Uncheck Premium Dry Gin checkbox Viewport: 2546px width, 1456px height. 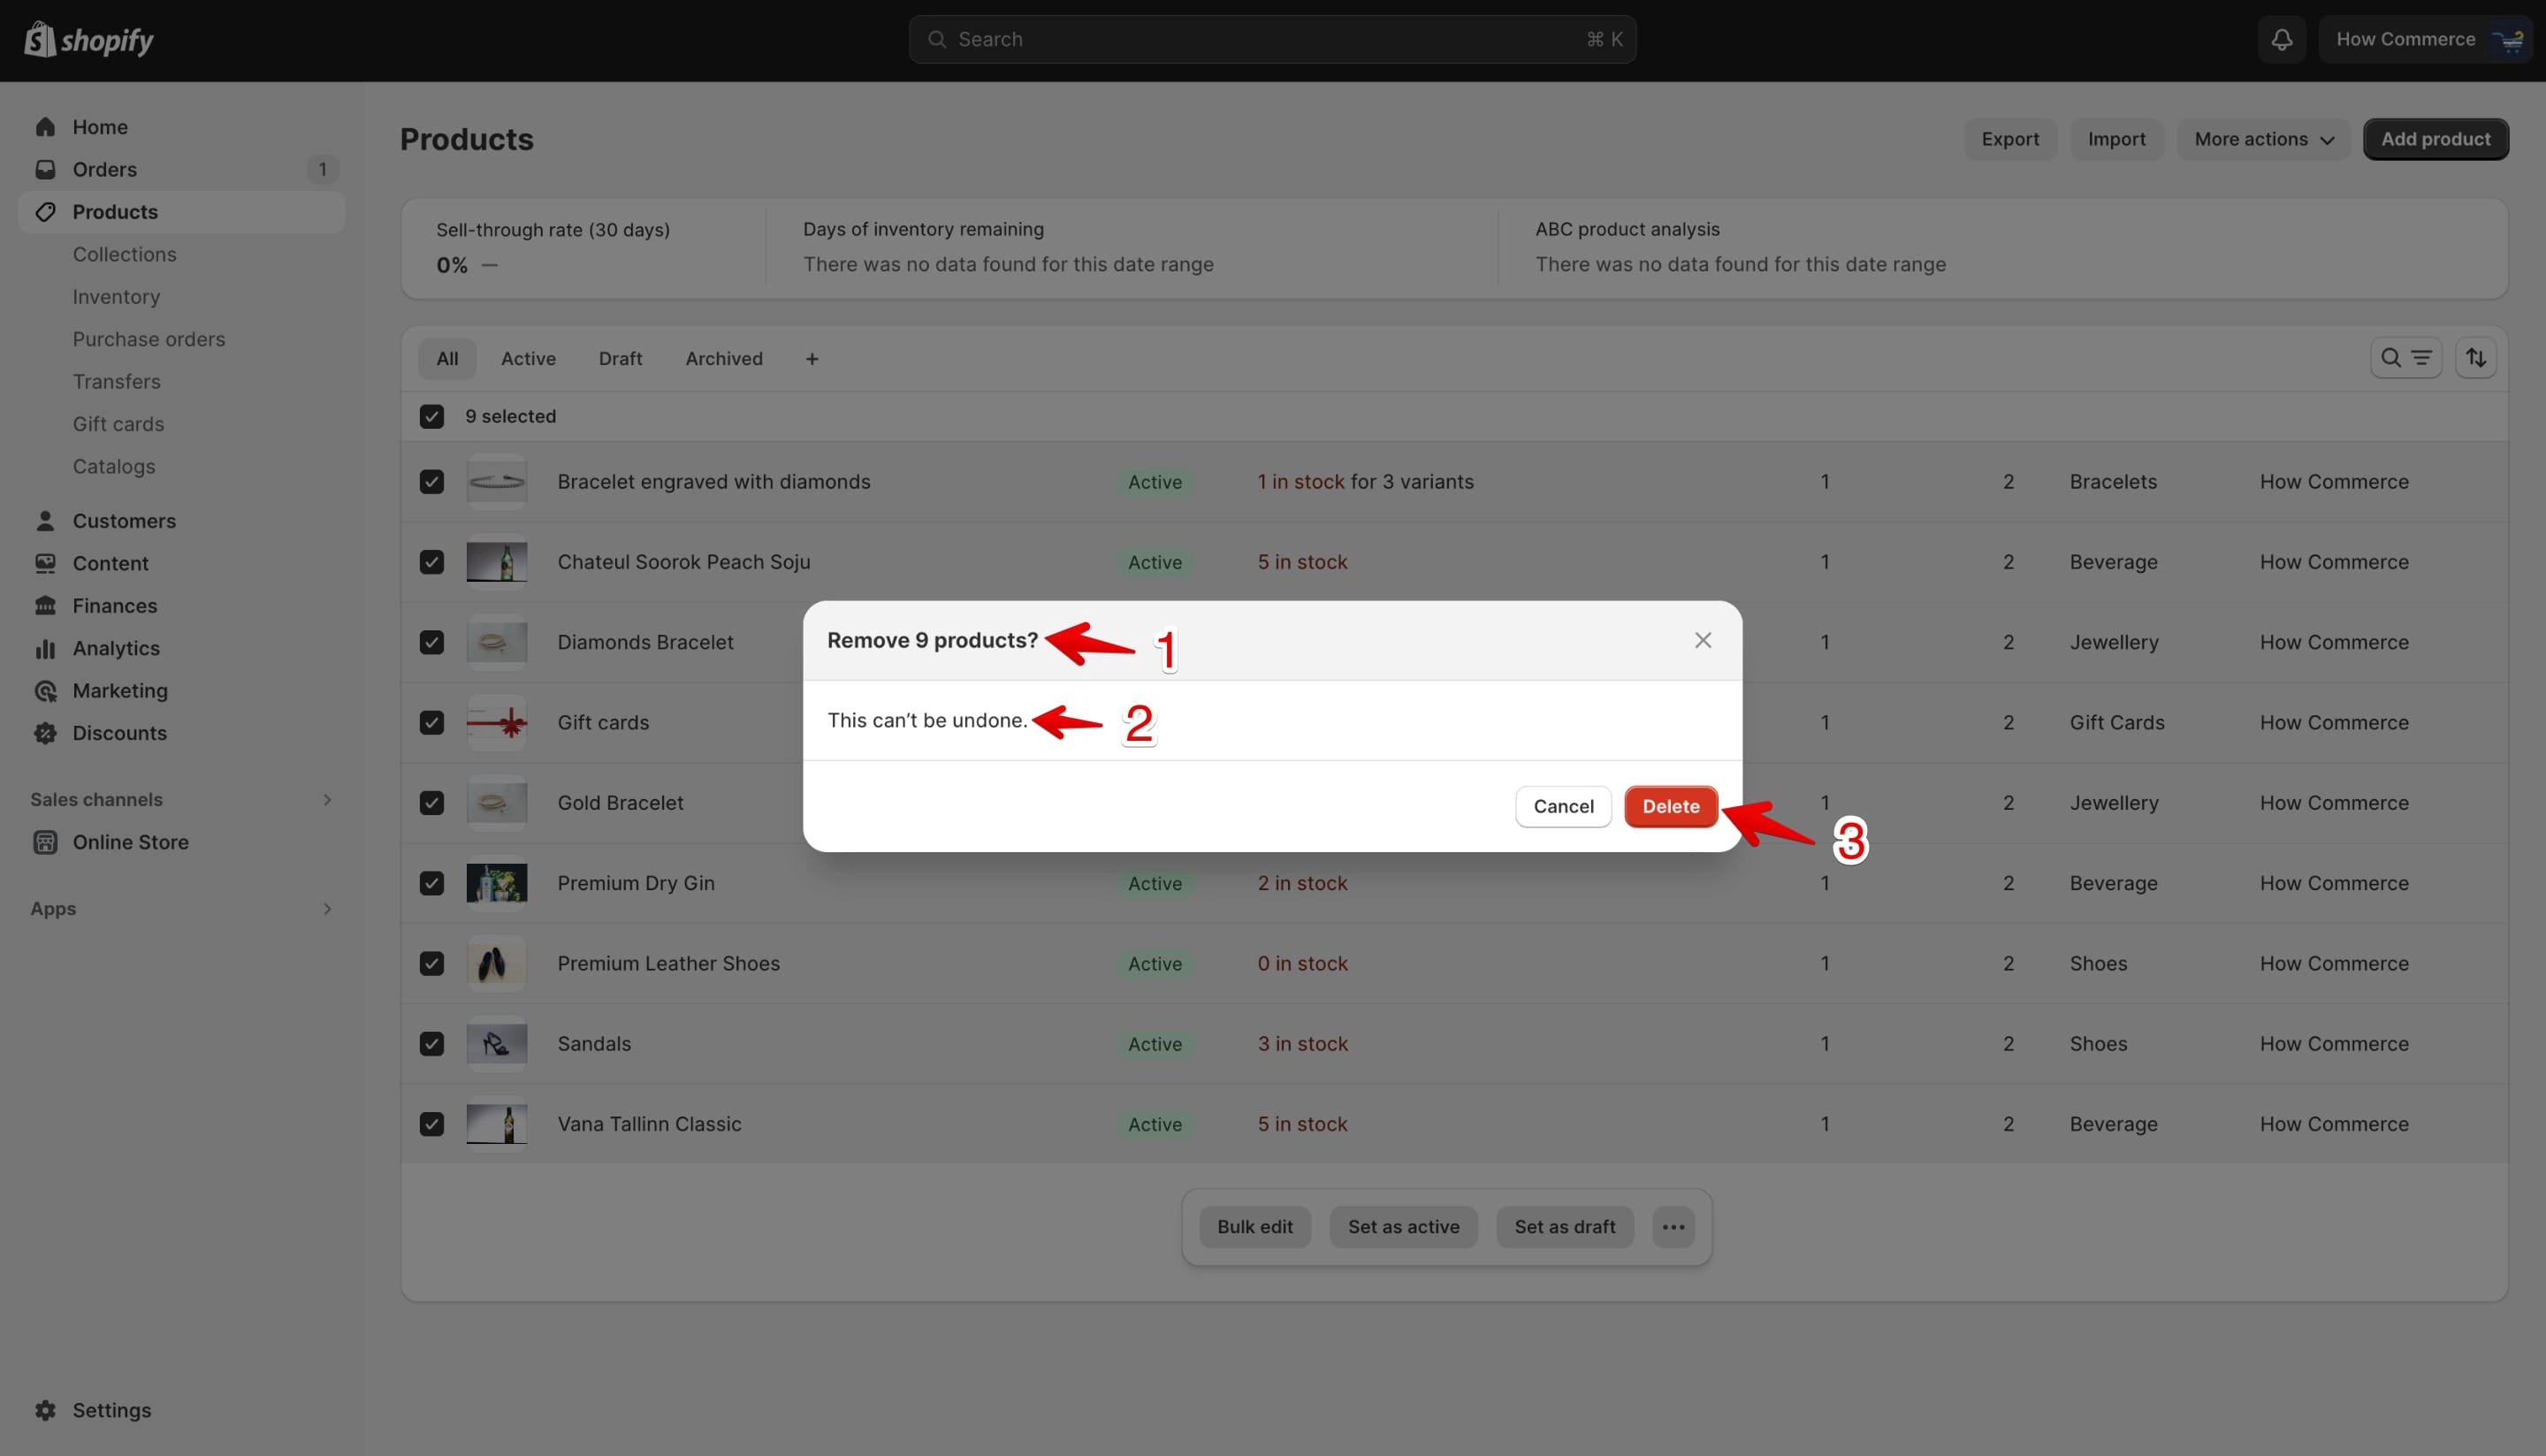(432, 883)
